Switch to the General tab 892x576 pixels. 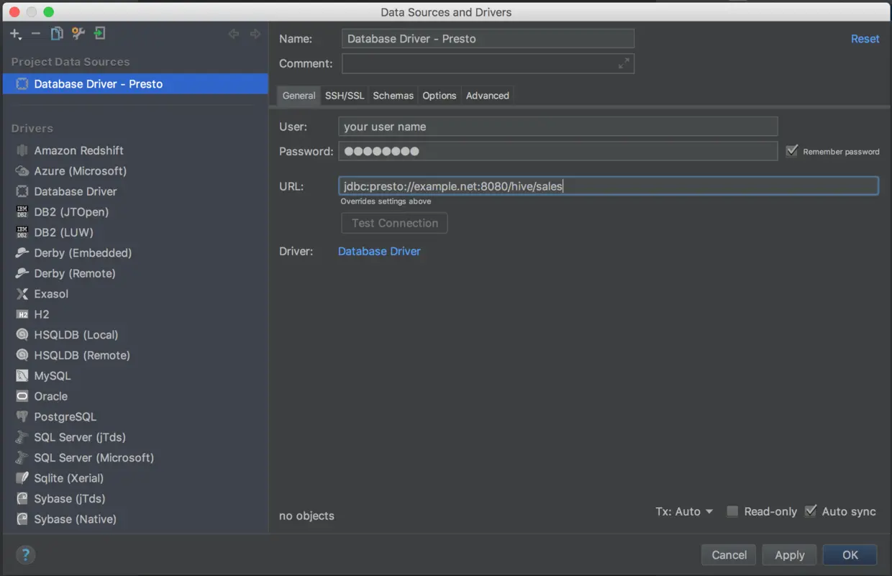coord(299,96)
